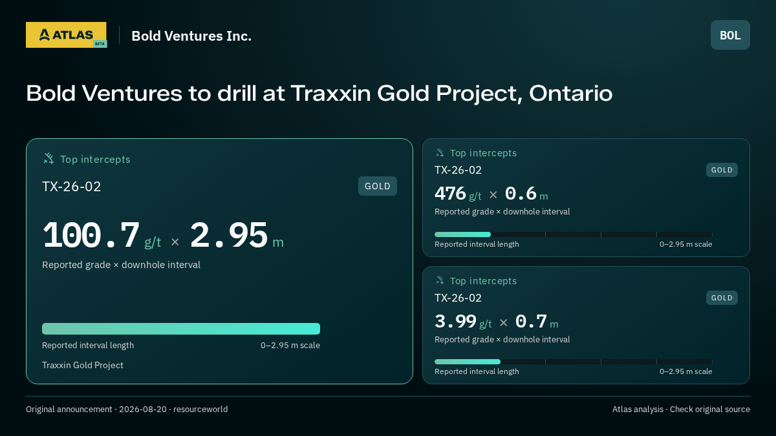Click the Top intercepts label in the 476 g/t card

click(x=483, y=153)
